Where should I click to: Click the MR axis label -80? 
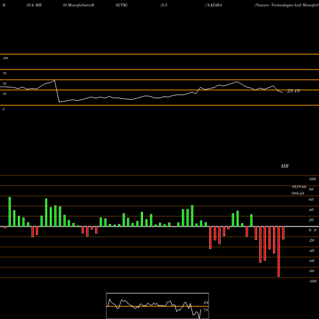coord(311,271)
